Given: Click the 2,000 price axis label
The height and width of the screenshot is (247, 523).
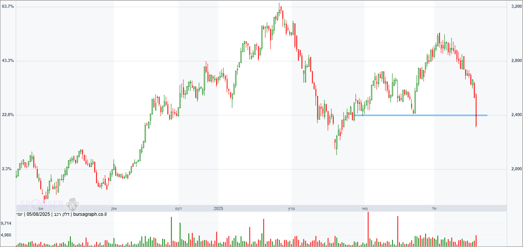Looking at the screenshot, I should [517, 169].
